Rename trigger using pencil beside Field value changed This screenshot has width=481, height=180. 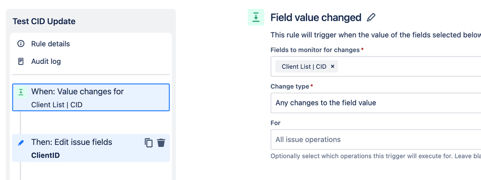coord(371,17)
